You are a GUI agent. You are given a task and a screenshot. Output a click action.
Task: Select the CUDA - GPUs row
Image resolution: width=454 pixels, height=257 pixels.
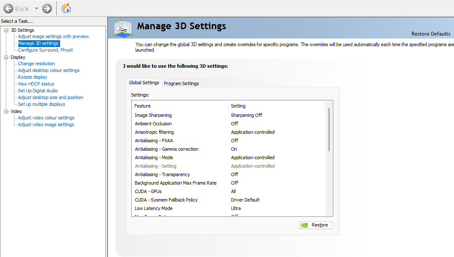pos(229,192)
